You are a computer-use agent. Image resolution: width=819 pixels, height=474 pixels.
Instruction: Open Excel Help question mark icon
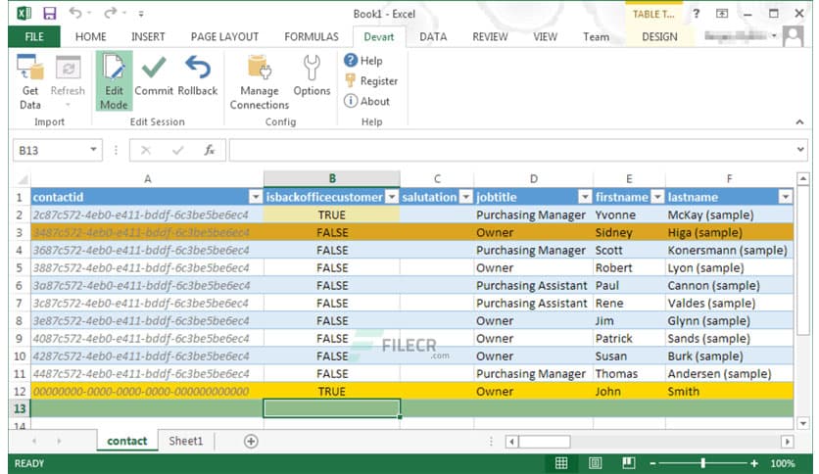(x=697, y=14)
